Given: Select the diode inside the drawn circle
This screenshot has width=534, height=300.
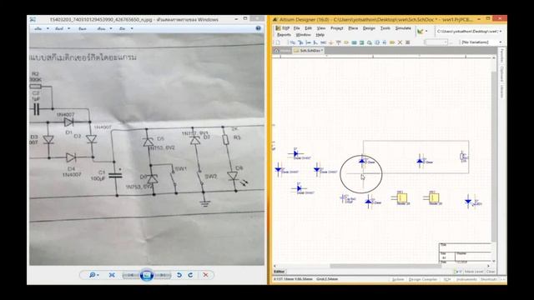Looking at the screenshot, I should click(x=362, y=162).
